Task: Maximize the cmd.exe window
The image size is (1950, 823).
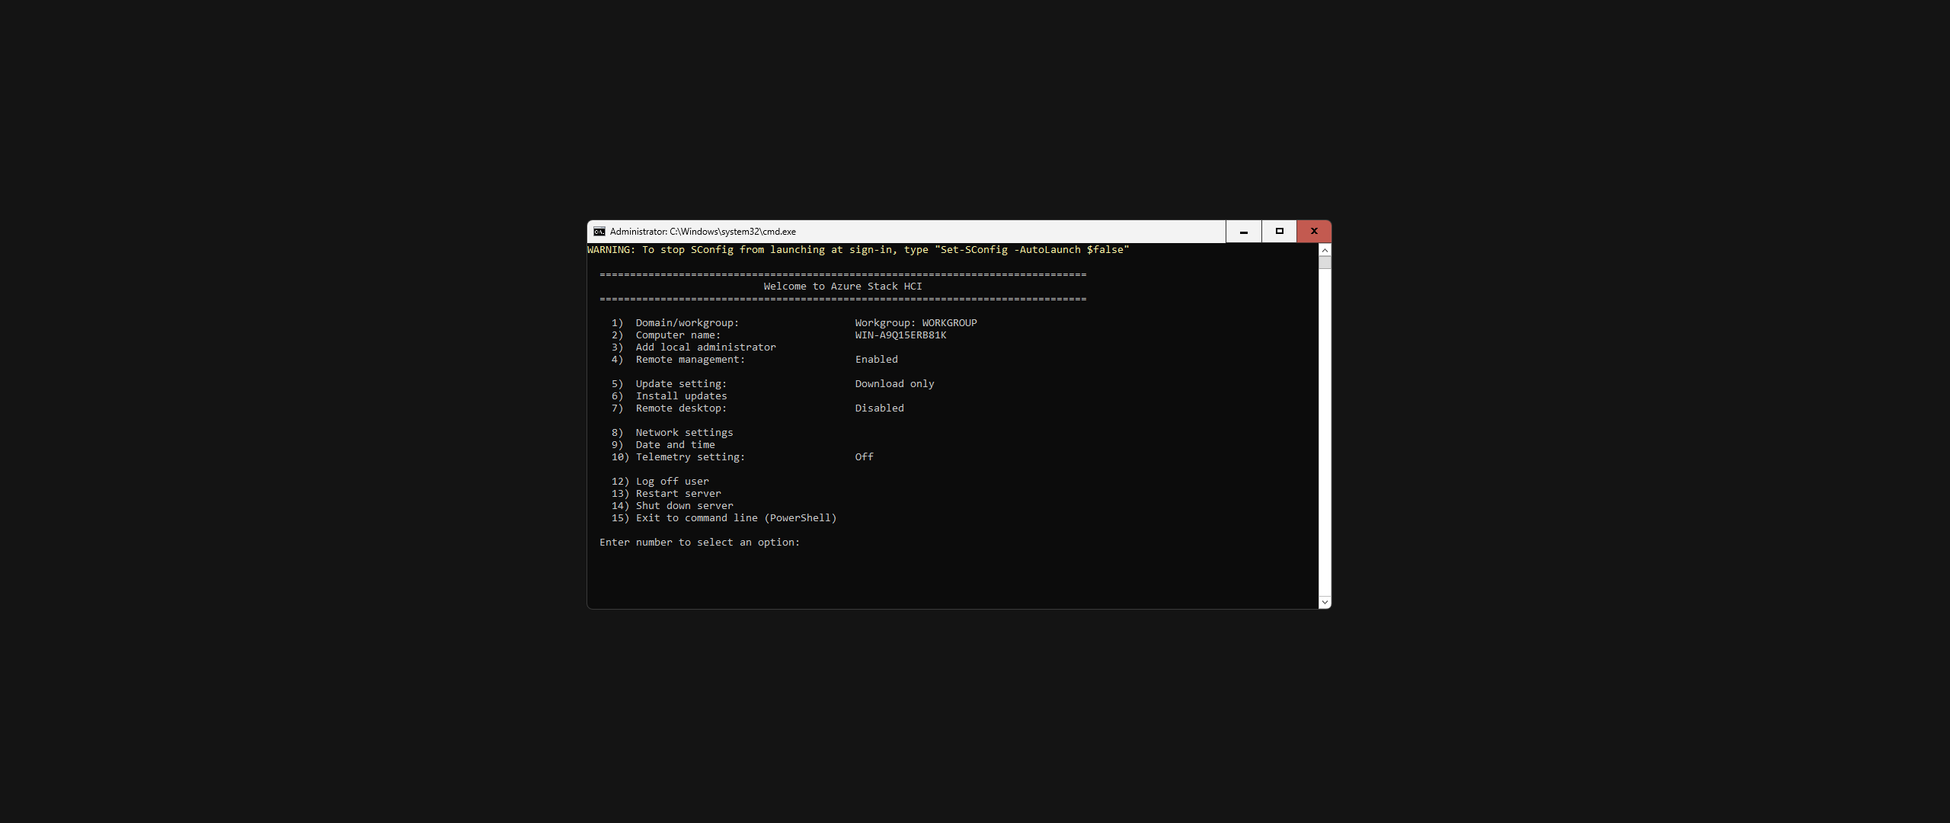Action: coord(1279,232)
